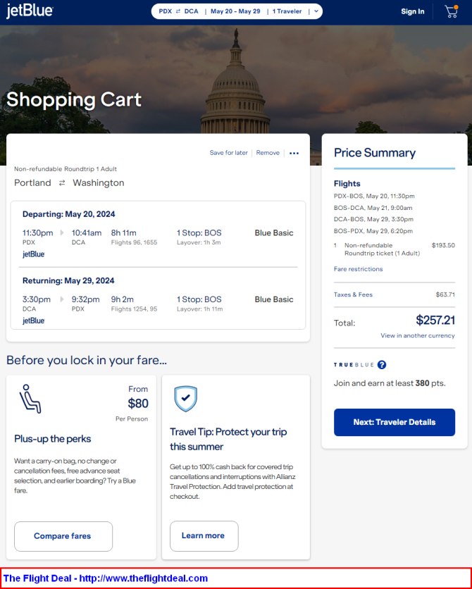This screenshot has width=472, height=589.
Task: Click the 1 Traveler selector
Action: click(287, 11)
